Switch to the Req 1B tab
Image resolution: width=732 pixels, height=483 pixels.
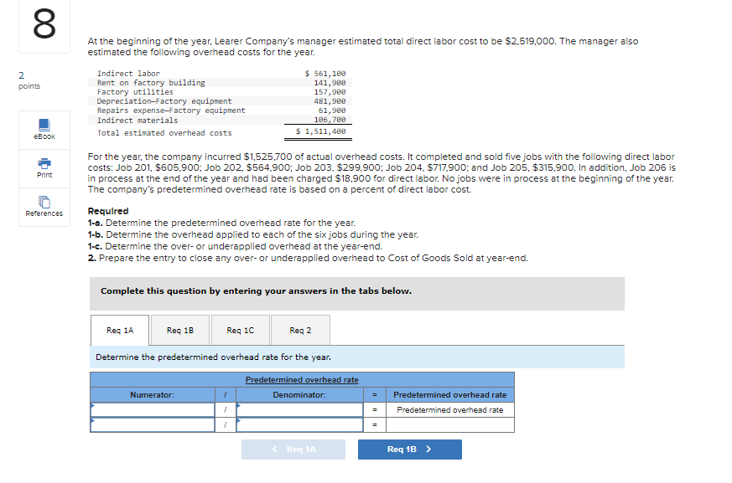[x=180, y=330]
